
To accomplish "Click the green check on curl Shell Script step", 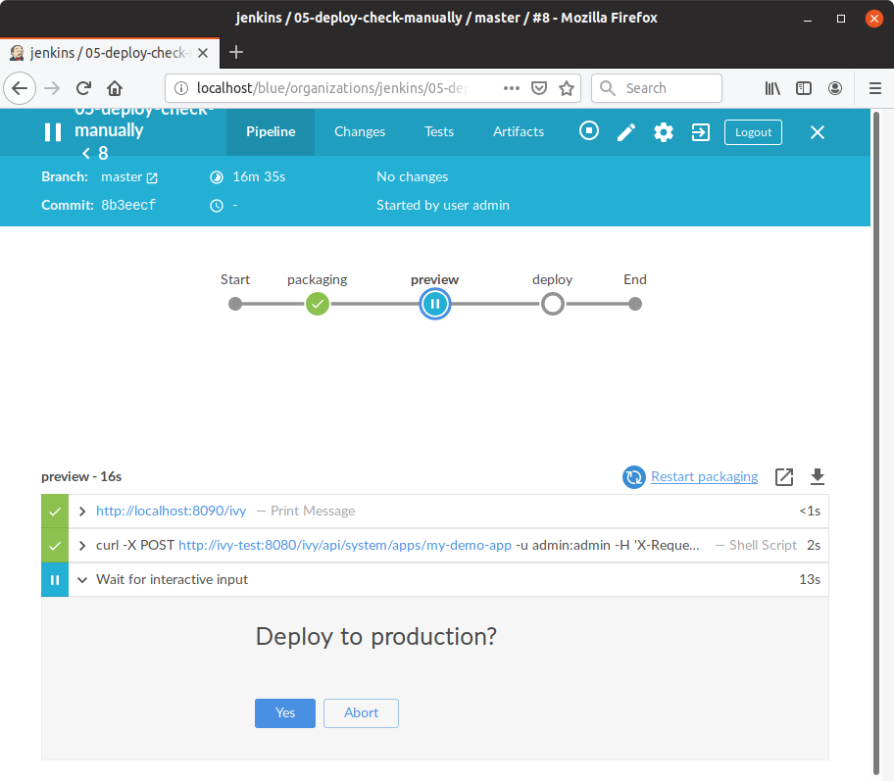I will click(55, 546).
